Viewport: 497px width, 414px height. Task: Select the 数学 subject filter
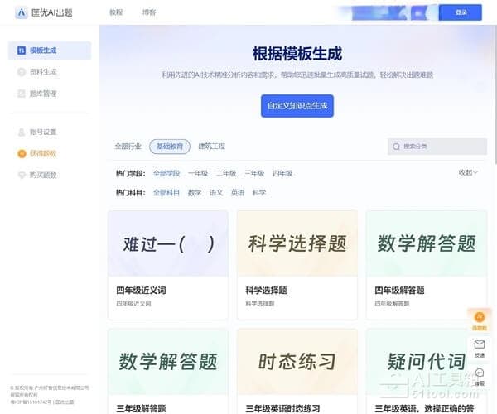[x=195, y=193]
